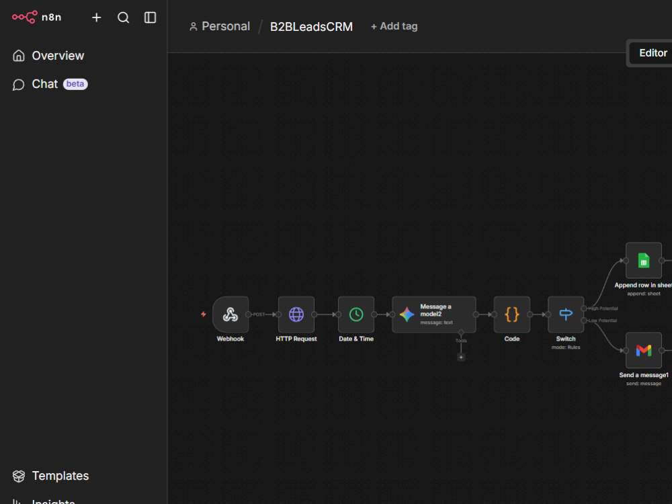672x504 pixels.
Task: Click the Code node label text
Action: 511,339
